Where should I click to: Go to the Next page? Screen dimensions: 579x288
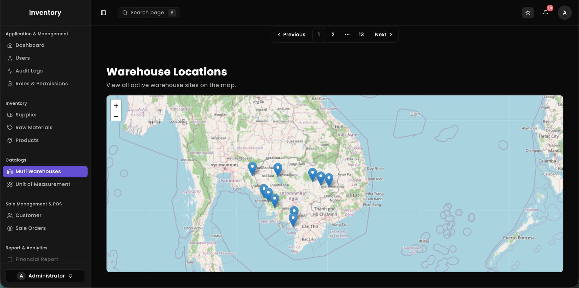point(383,35)
